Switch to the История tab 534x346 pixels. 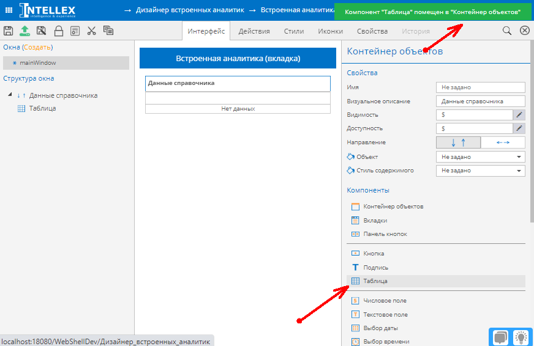415,31
